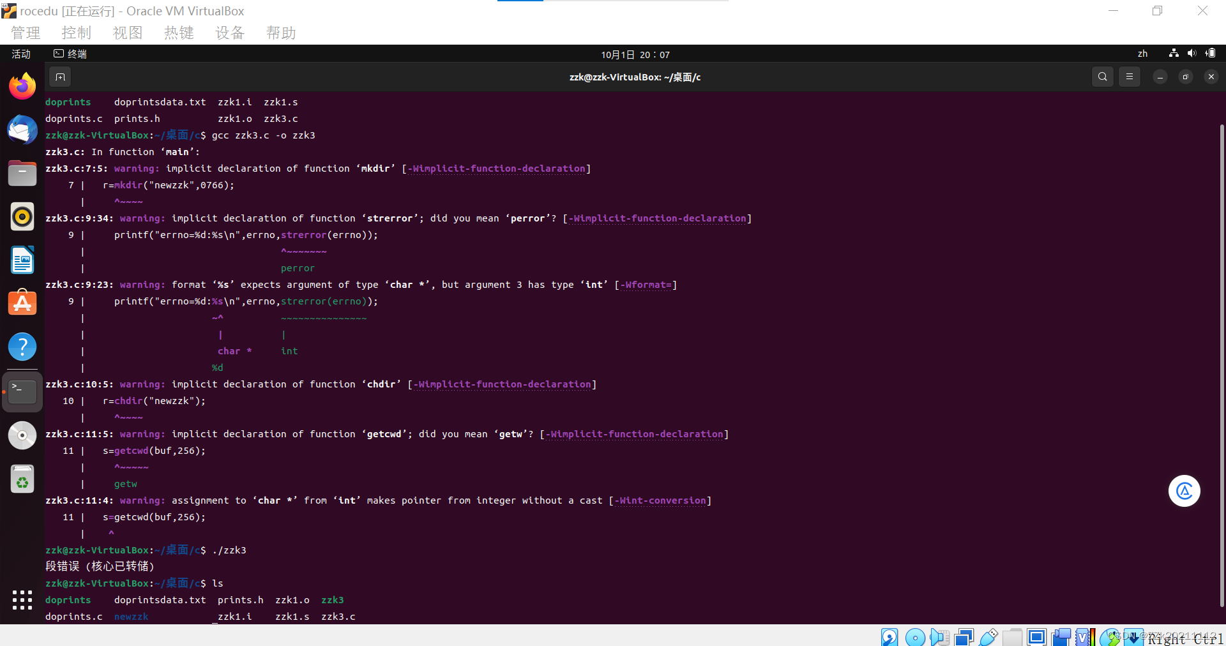Screen dimensions: 1226x646
Task: Click the 活动 activities button
Action: pyautogui.click(x=21, y=54)
